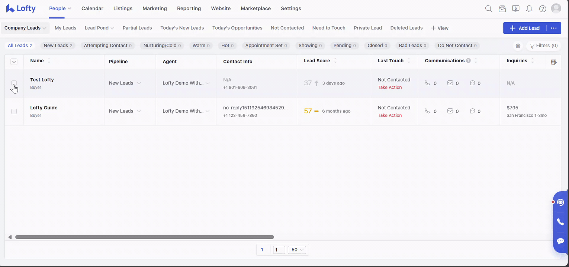Open the help question mark icon
Image resolution: width=569 pixels, height=267 pixels.
543,9
